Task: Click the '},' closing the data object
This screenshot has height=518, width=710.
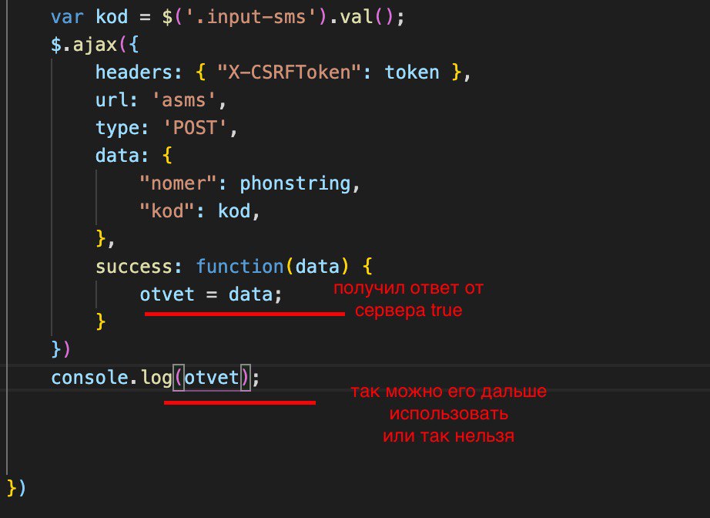Action: pyautogui.click(x=105, y=239)
